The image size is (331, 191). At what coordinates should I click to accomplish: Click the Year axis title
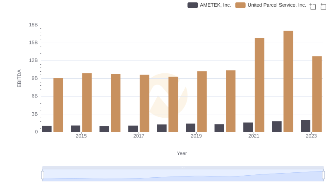182,153
